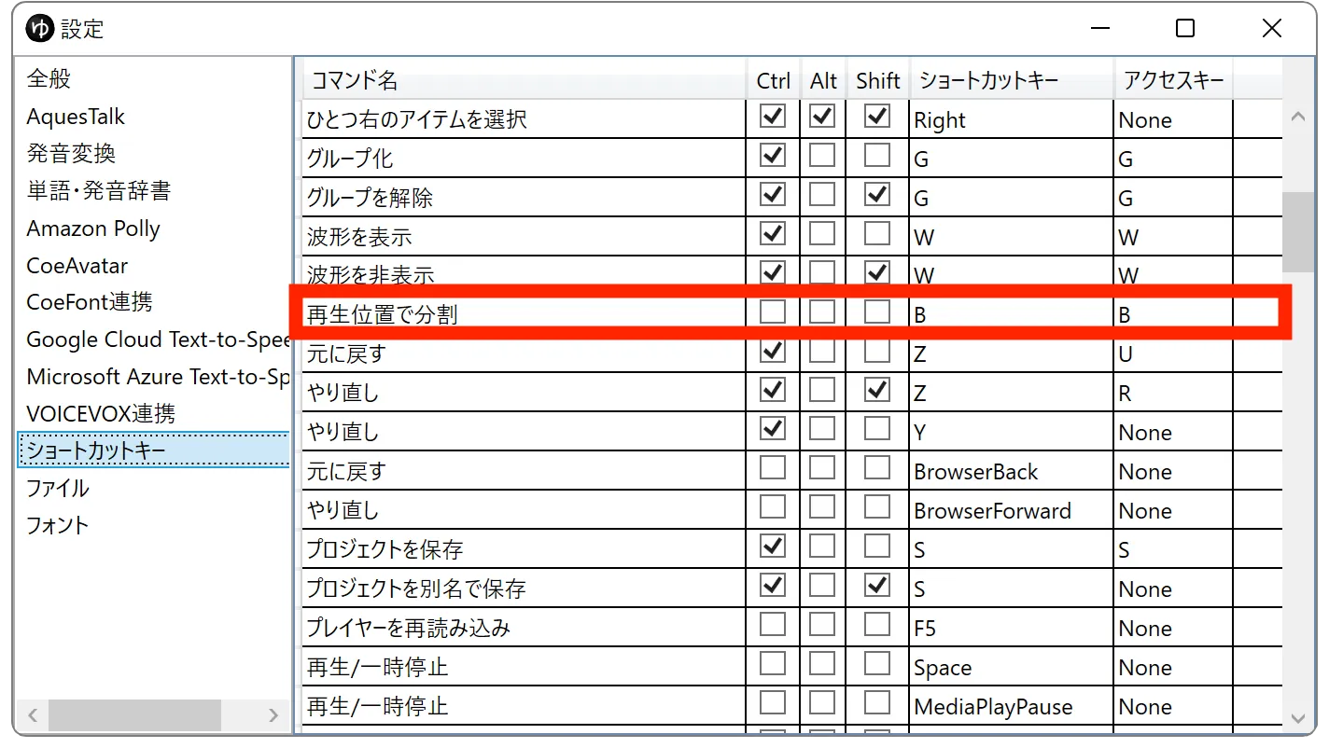
Task: Choose CoeFont連携 from the category list
Action: [x=90, y=302]
